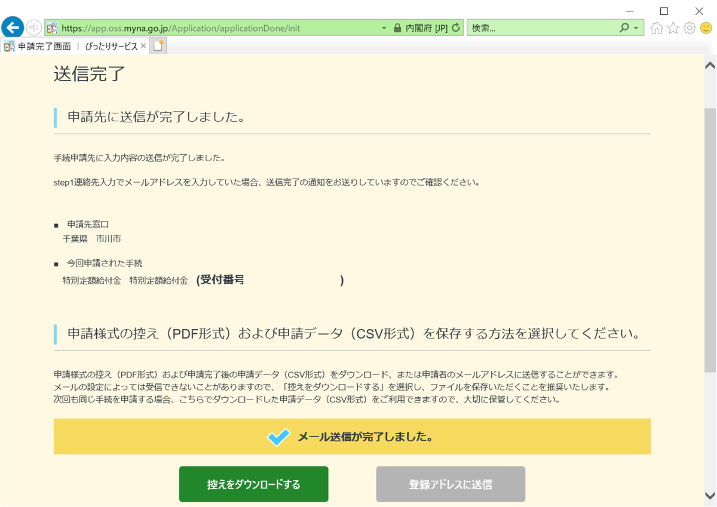The image size is (717, 507).
Task: Refresh the page with reload icon
Action: tap(456, 27)
